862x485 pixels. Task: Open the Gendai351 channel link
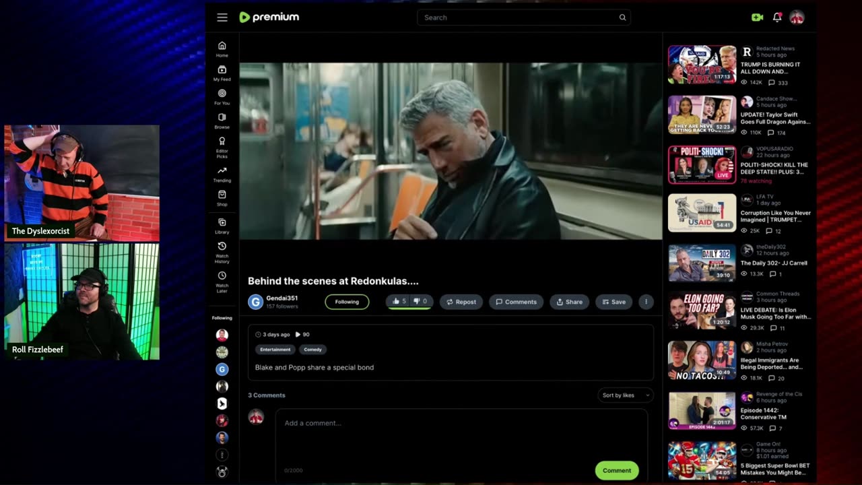pyautogui.click(x=281, y=298)
